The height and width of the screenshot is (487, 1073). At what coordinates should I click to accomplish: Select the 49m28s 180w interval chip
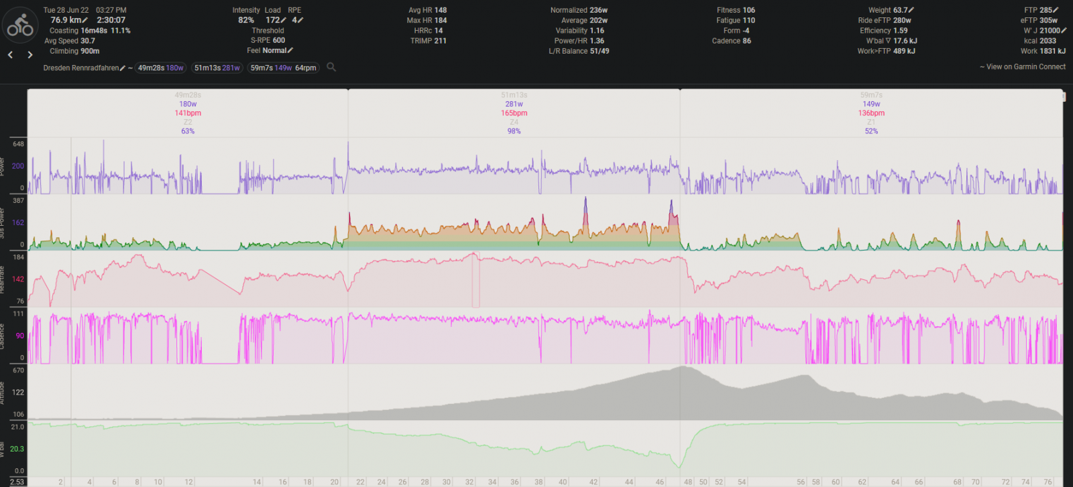click(x=160, y=68)
